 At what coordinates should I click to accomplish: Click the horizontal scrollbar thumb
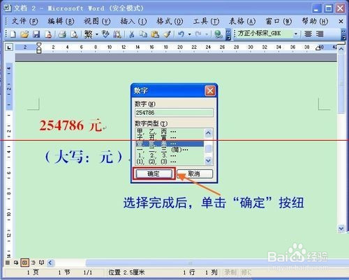(191, 263)
